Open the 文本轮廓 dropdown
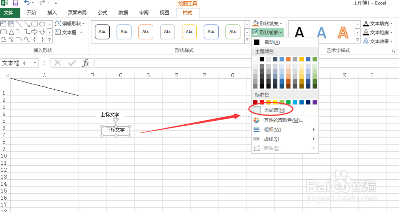399x212 pixels. click(x=378, y=33)
